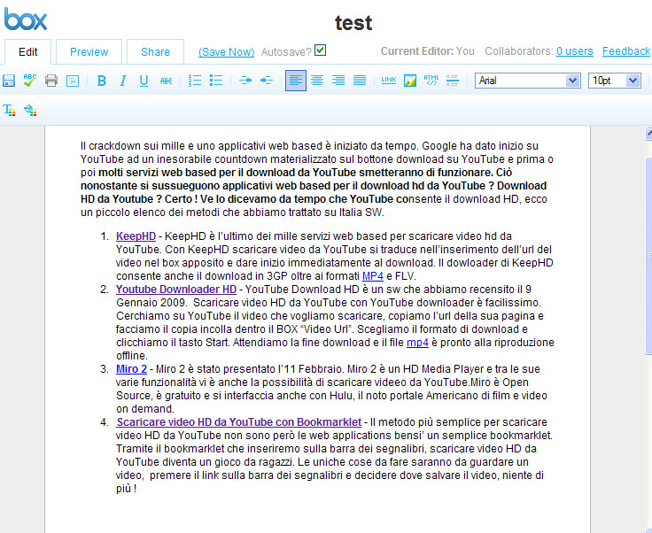Image resolution: width=652 pixels, height=533 pixels.
Task: Open the Scaricare video HD Bookmarklet link
Action: [238, 422]
